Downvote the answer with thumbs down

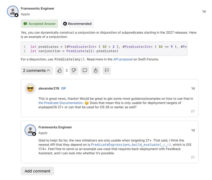[x=74, y=70]
